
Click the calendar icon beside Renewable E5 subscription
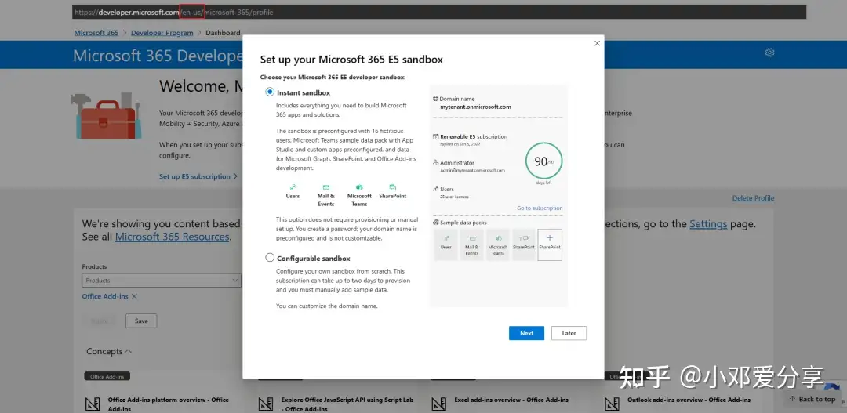tap(436, 136)
